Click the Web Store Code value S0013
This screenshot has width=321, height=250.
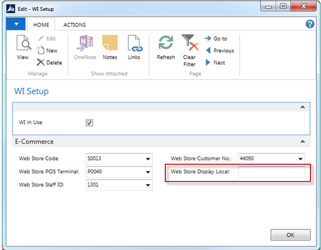pos(94,158)
